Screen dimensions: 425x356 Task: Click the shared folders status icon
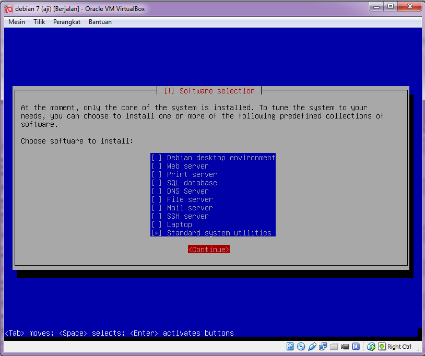coord(334,346)
